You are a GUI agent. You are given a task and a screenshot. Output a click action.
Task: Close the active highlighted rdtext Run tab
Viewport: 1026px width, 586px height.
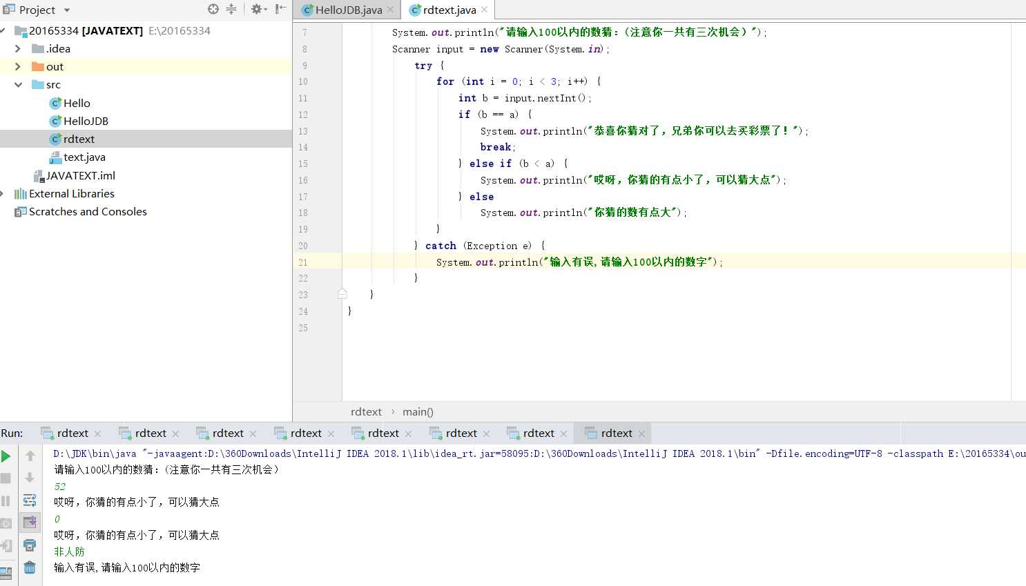(x=641, y=433)
